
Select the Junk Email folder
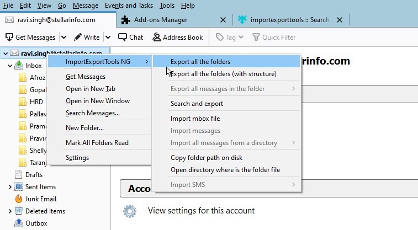coord(40,199)
